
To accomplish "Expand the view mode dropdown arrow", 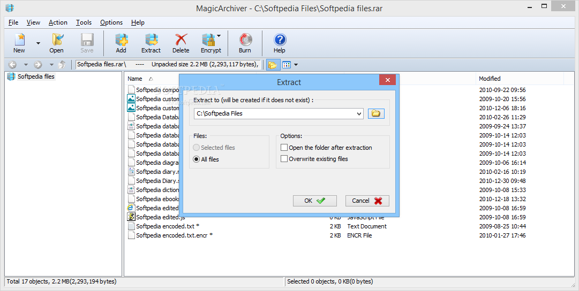I will (296, 65).
